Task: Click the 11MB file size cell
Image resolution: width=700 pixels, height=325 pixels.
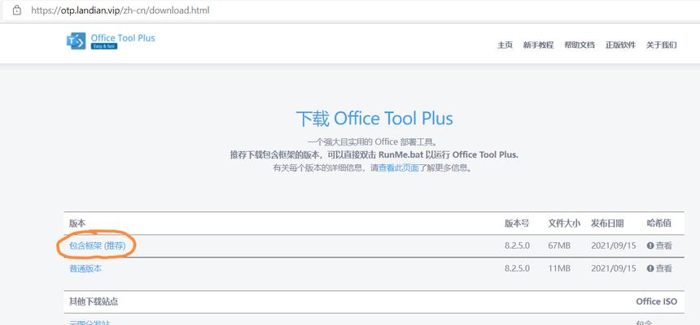Action: (x=559, y=268)
